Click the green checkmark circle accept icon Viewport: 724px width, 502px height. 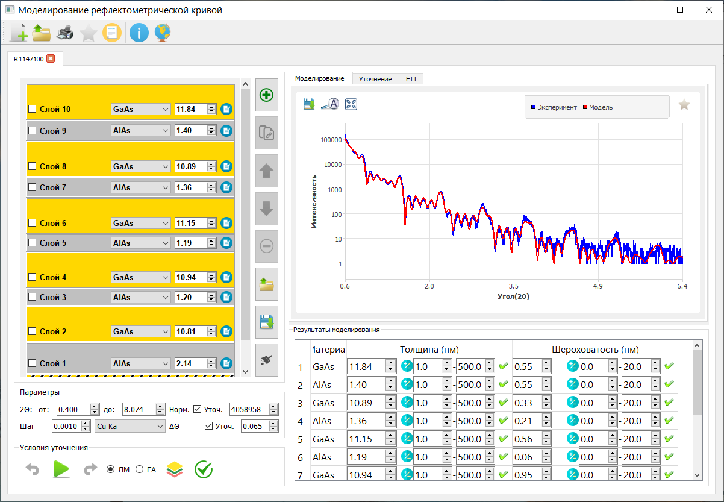[x=204, y=469]
